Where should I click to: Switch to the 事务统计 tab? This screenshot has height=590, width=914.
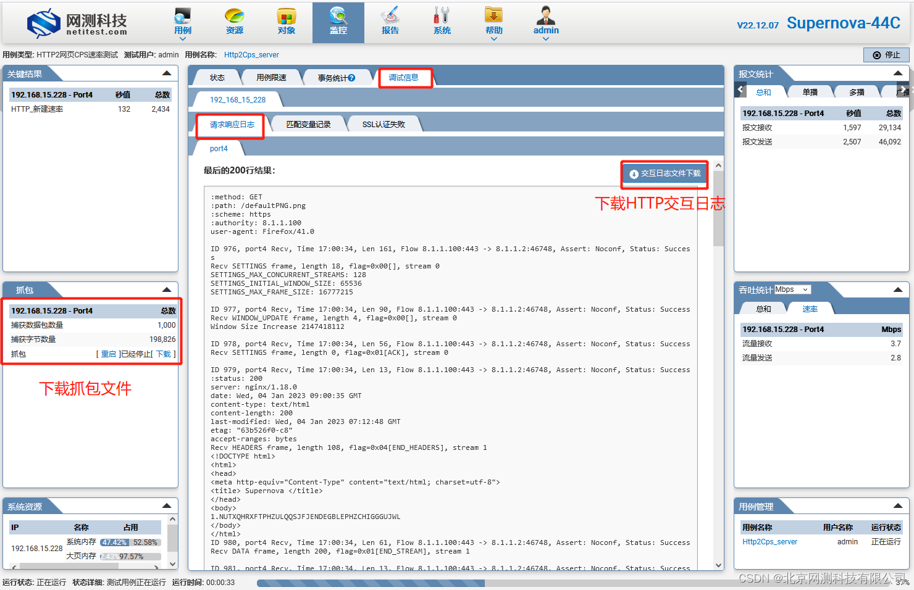click(x=337, y=78)
